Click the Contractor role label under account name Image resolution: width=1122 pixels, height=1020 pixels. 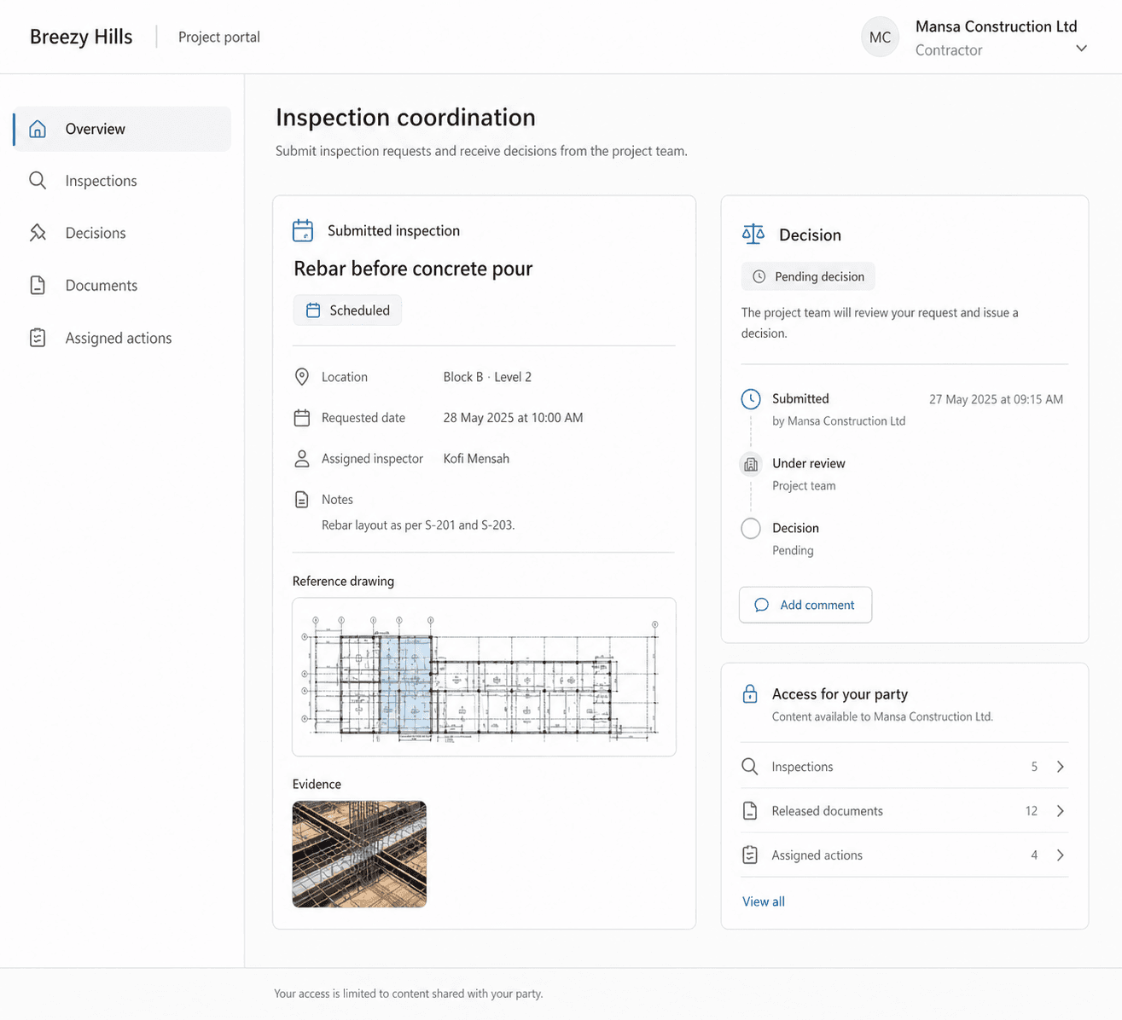tap(949, 50)
